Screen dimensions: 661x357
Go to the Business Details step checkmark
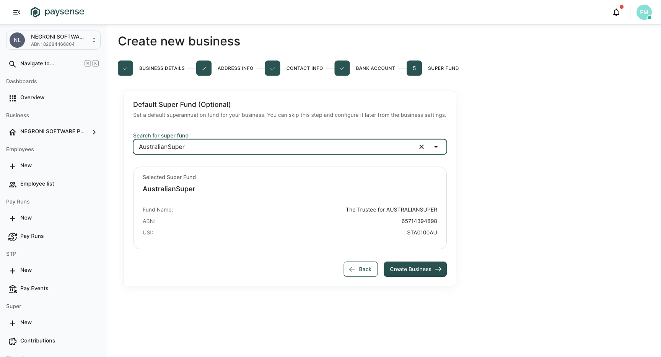tap(125, 68)
